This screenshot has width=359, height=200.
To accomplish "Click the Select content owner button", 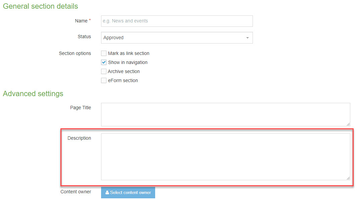I will click(x=128, y=192).
